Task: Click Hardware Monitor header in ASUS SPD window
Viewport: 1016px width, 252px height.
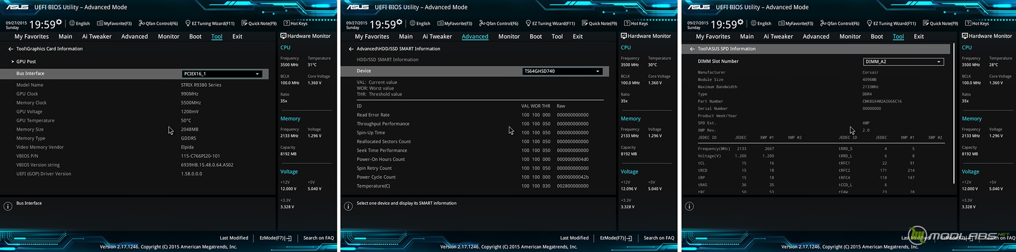Action: click(x=987, y=36)
